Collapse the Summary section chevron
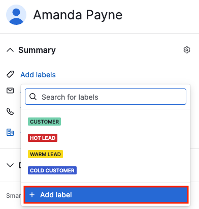This screenshot has height=209, width=199. point(10,50)
